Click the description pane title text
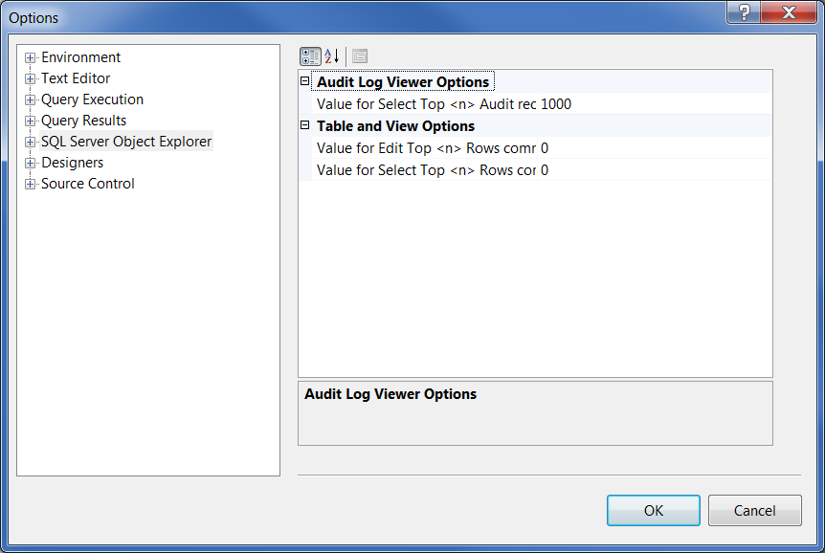825x553 pixels. (390, 394)
